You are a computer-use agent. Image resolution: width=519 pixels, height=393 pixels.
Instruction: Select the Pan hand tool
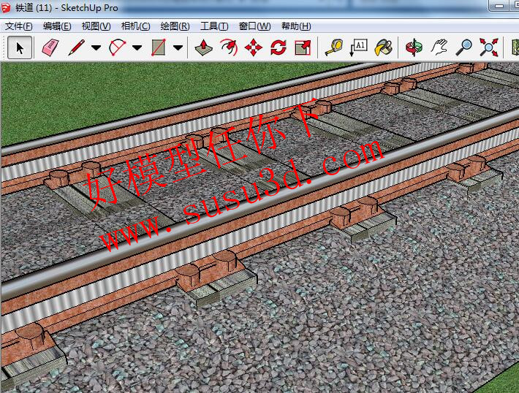[x=439, y=47]
